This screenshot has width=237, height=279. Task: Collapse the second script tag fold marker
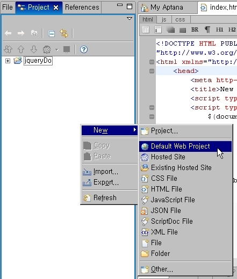(x=152, y=107)
